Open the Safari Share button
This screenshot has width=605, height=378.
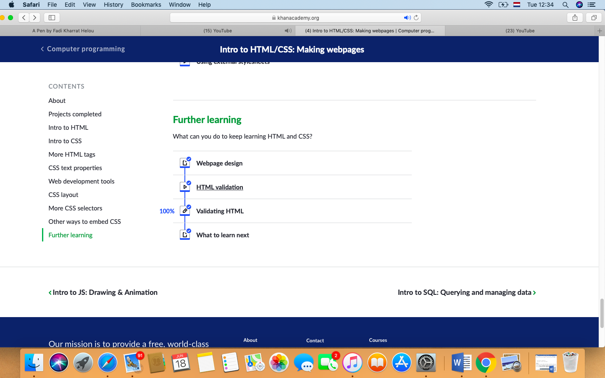575,18
